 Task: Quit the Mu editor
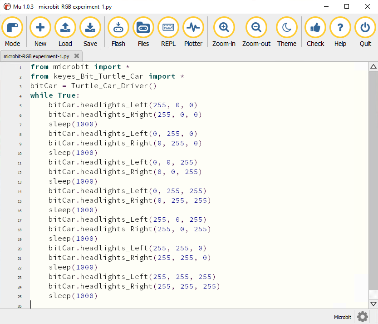[x=365, y=32]
